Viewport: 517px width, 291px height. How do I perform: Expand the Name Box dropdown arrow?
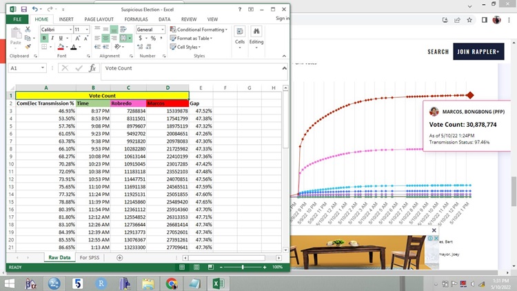(43, 68)
